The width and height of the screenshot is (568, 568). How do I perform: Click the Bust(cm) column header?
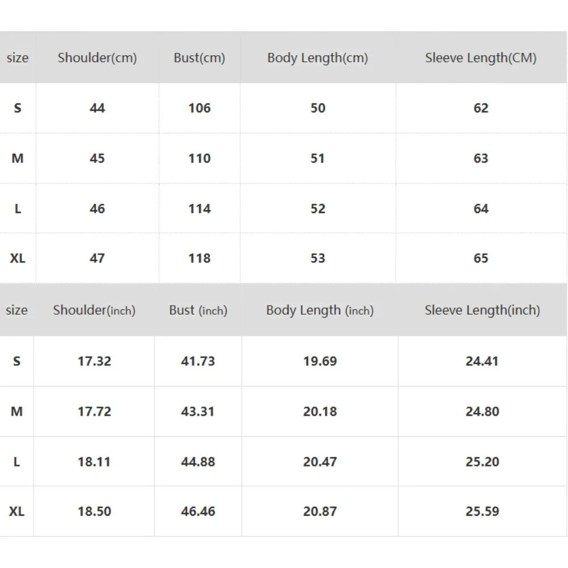pyautogui.click(x=199, y=58)
